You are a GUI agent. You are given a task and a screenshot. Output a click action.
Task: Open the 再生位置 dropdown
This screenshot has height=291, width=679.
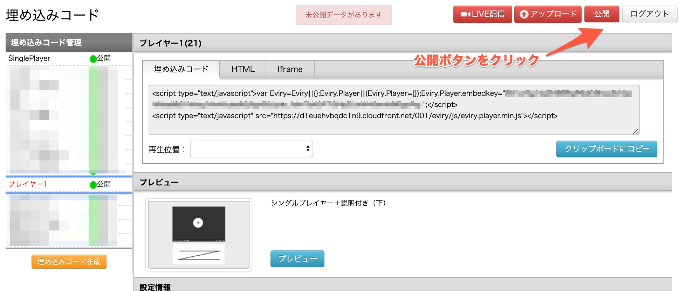(x=251, y=149)
